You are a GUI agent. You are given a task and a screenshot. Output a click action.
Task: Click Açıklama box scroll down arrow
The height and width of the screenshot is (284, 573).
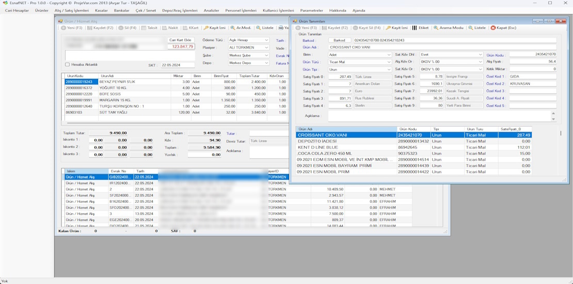[553, 119]
